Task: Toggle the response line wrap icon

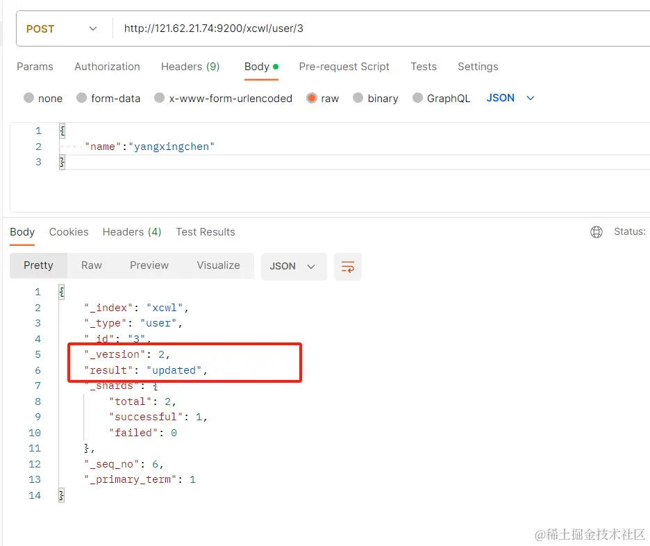Action: (x=348, y=266)
